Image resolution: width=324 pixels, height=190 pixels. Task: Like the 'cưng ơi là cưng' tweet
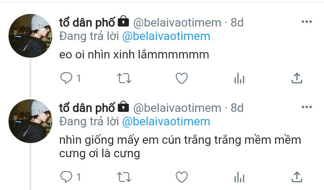[182, 177]
